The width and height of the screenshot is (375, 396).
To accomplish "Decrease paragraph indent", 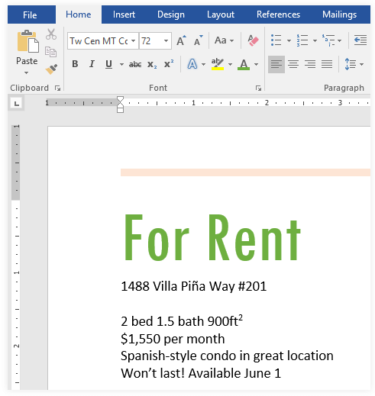I will (360, 40).
